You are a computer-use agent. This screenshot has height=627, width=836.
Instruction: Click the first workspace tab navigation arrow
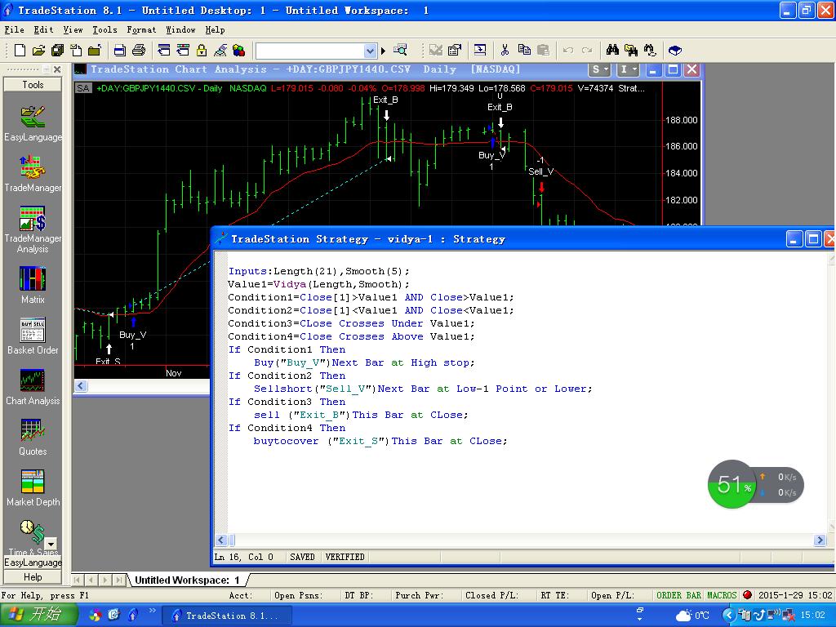78,580
